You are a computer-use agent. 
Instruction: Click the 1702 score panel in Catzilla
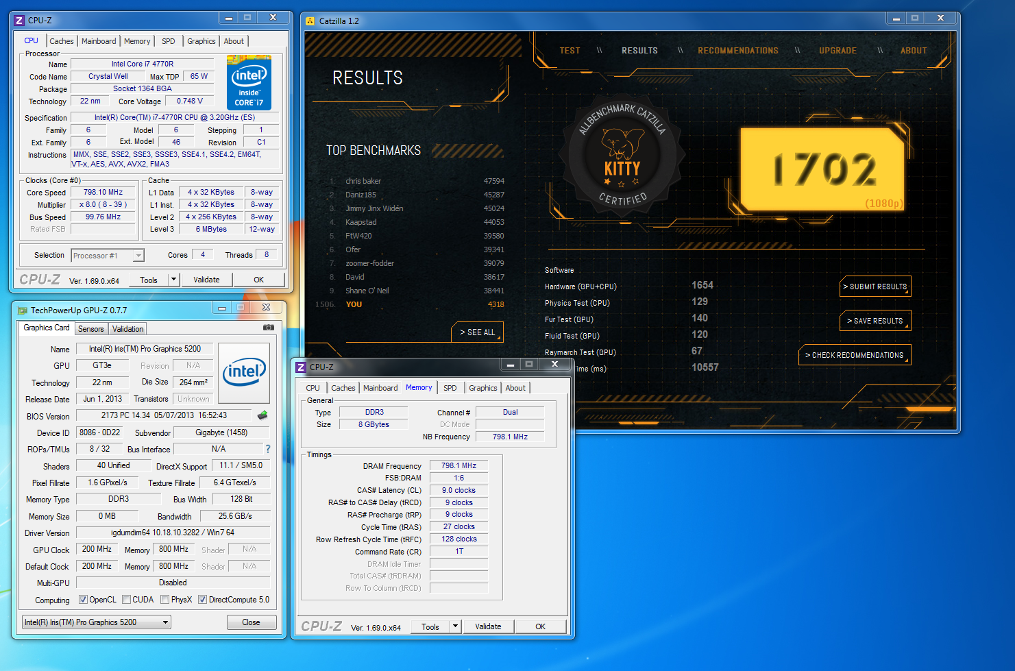pyautogui.click(x=823, y=169)
